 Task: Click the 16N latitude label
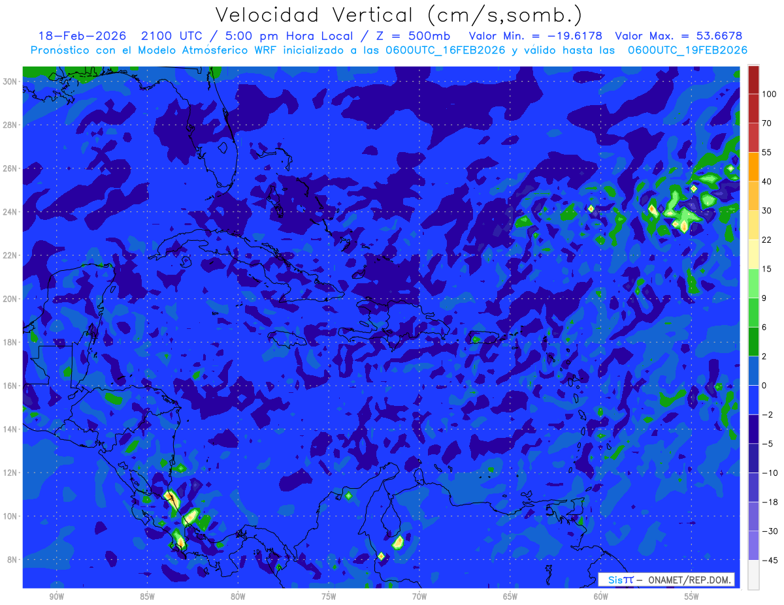point(10,386)
